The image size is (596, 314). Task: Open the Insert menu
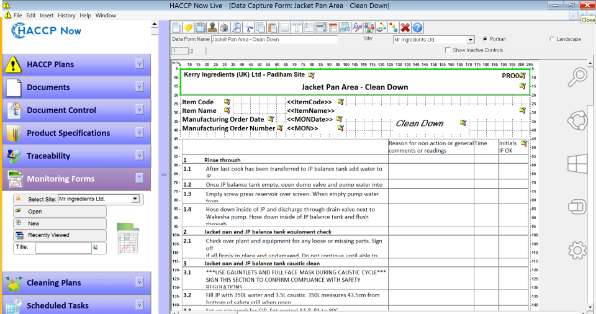click(x=47, y=16)
